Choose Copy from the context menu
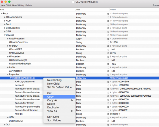The image size is (159, 127). 59,97
